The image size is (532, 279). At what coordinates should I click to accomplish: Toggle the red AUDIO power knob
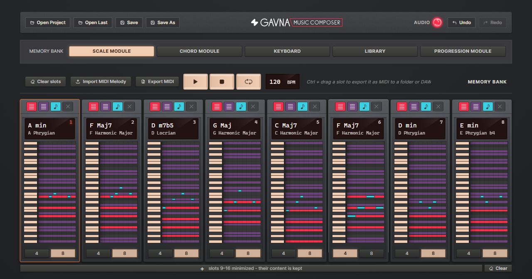437,22
